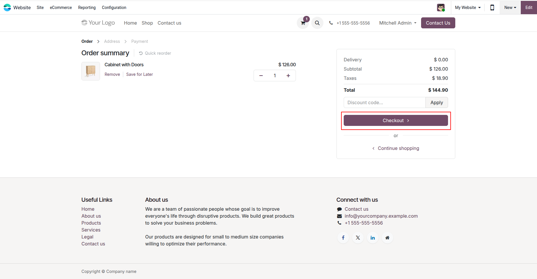Click the Order breadcrumb step
The height and width of the screenshot is (279, 537).
(x=87, y=41)
